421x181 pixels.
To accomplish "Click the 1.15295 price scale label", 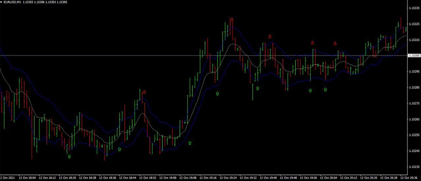I will click(x=414, y=72).
